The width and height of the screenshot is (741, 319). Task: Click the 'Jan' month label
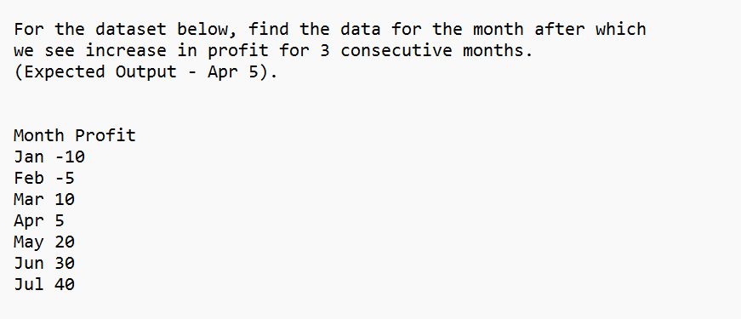29,157
